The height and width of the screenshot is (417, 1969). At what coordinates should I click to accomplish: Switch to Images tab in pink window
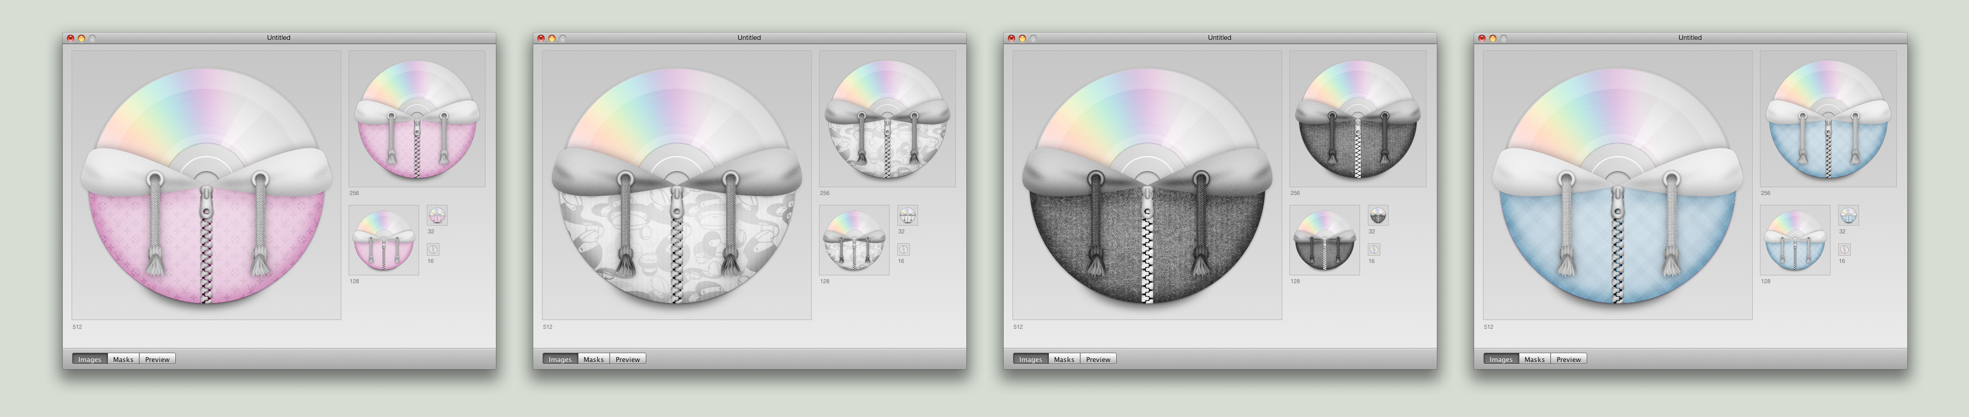[x=89, y=359]
